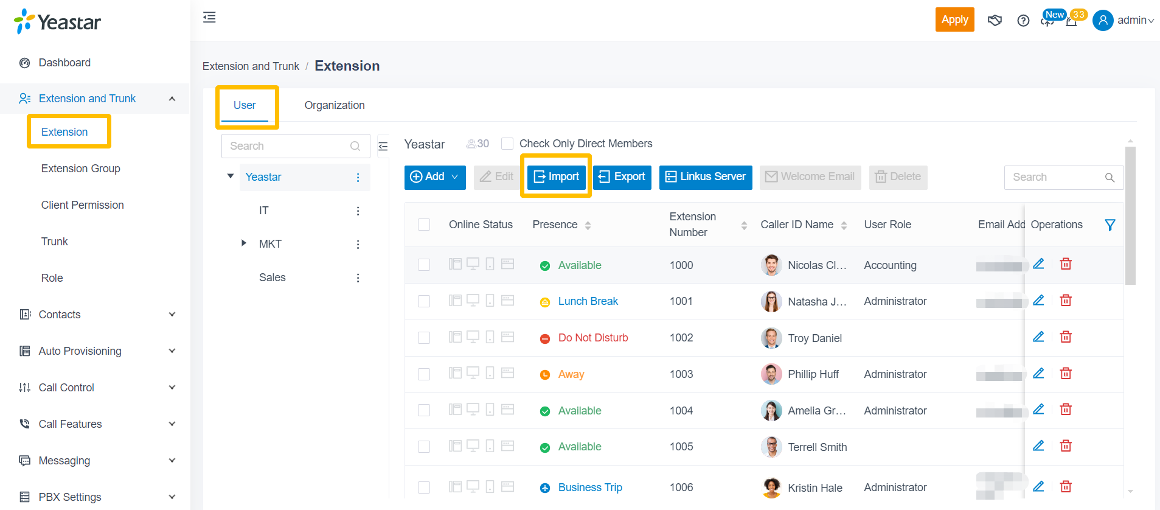The image size is (1160, 510).
Task: Click the Linkus Server button
Action: (x=706, y=177)
